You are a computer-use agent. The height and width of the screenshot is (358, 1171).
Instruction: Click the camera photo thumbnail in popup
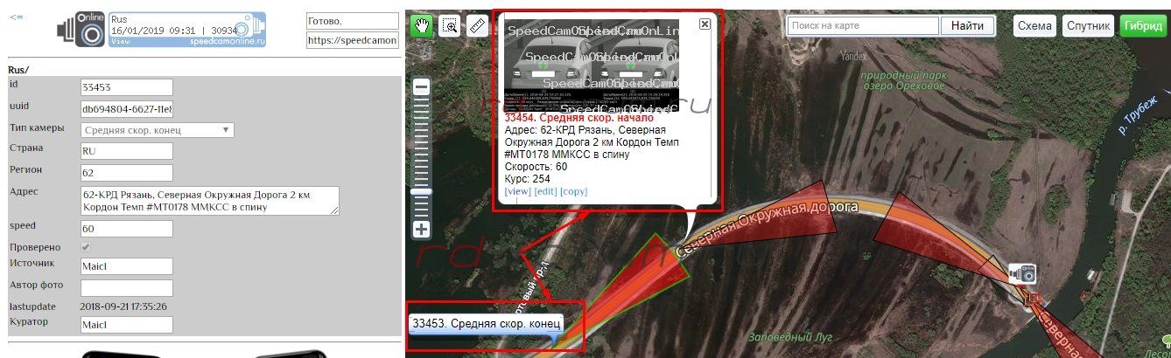click(592, 64)
